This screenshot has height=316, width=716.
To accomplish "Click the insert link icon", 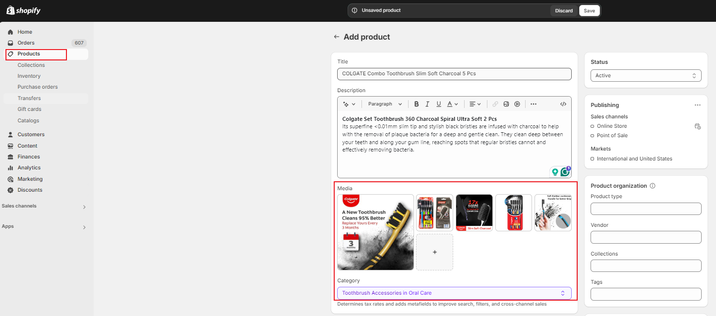I will pos(495,104).
